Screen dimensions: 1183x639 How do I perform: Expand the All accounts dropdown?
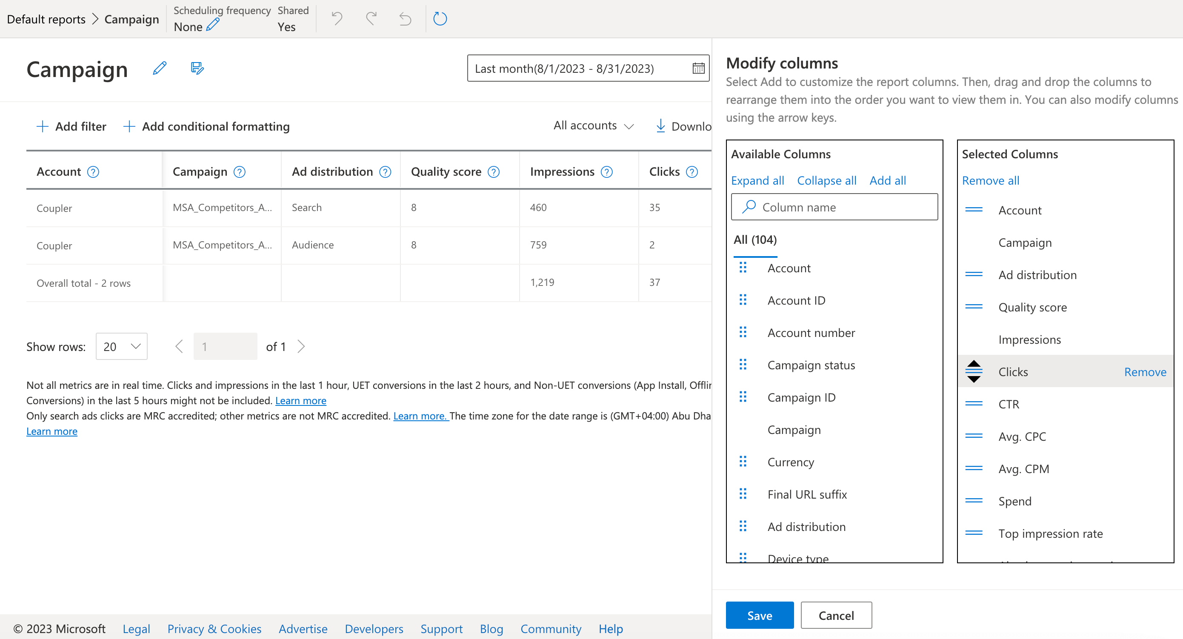pyautogui.click(x=593, y=126)
